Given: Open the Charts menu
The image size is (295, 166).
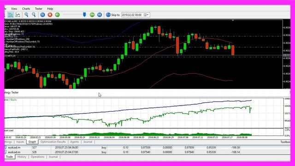Looking at the screenshot, I should (x=26, y=9).
